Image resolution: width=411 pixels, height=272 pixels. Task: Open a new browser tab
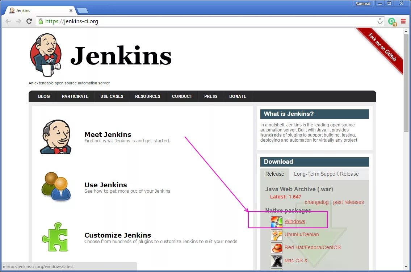[83, 11]
